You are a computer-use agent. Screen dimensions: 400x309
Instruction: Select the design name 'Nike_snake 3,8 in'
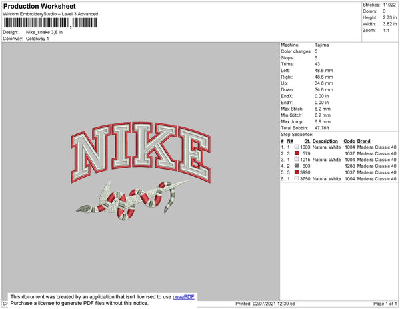pos(44,33)
